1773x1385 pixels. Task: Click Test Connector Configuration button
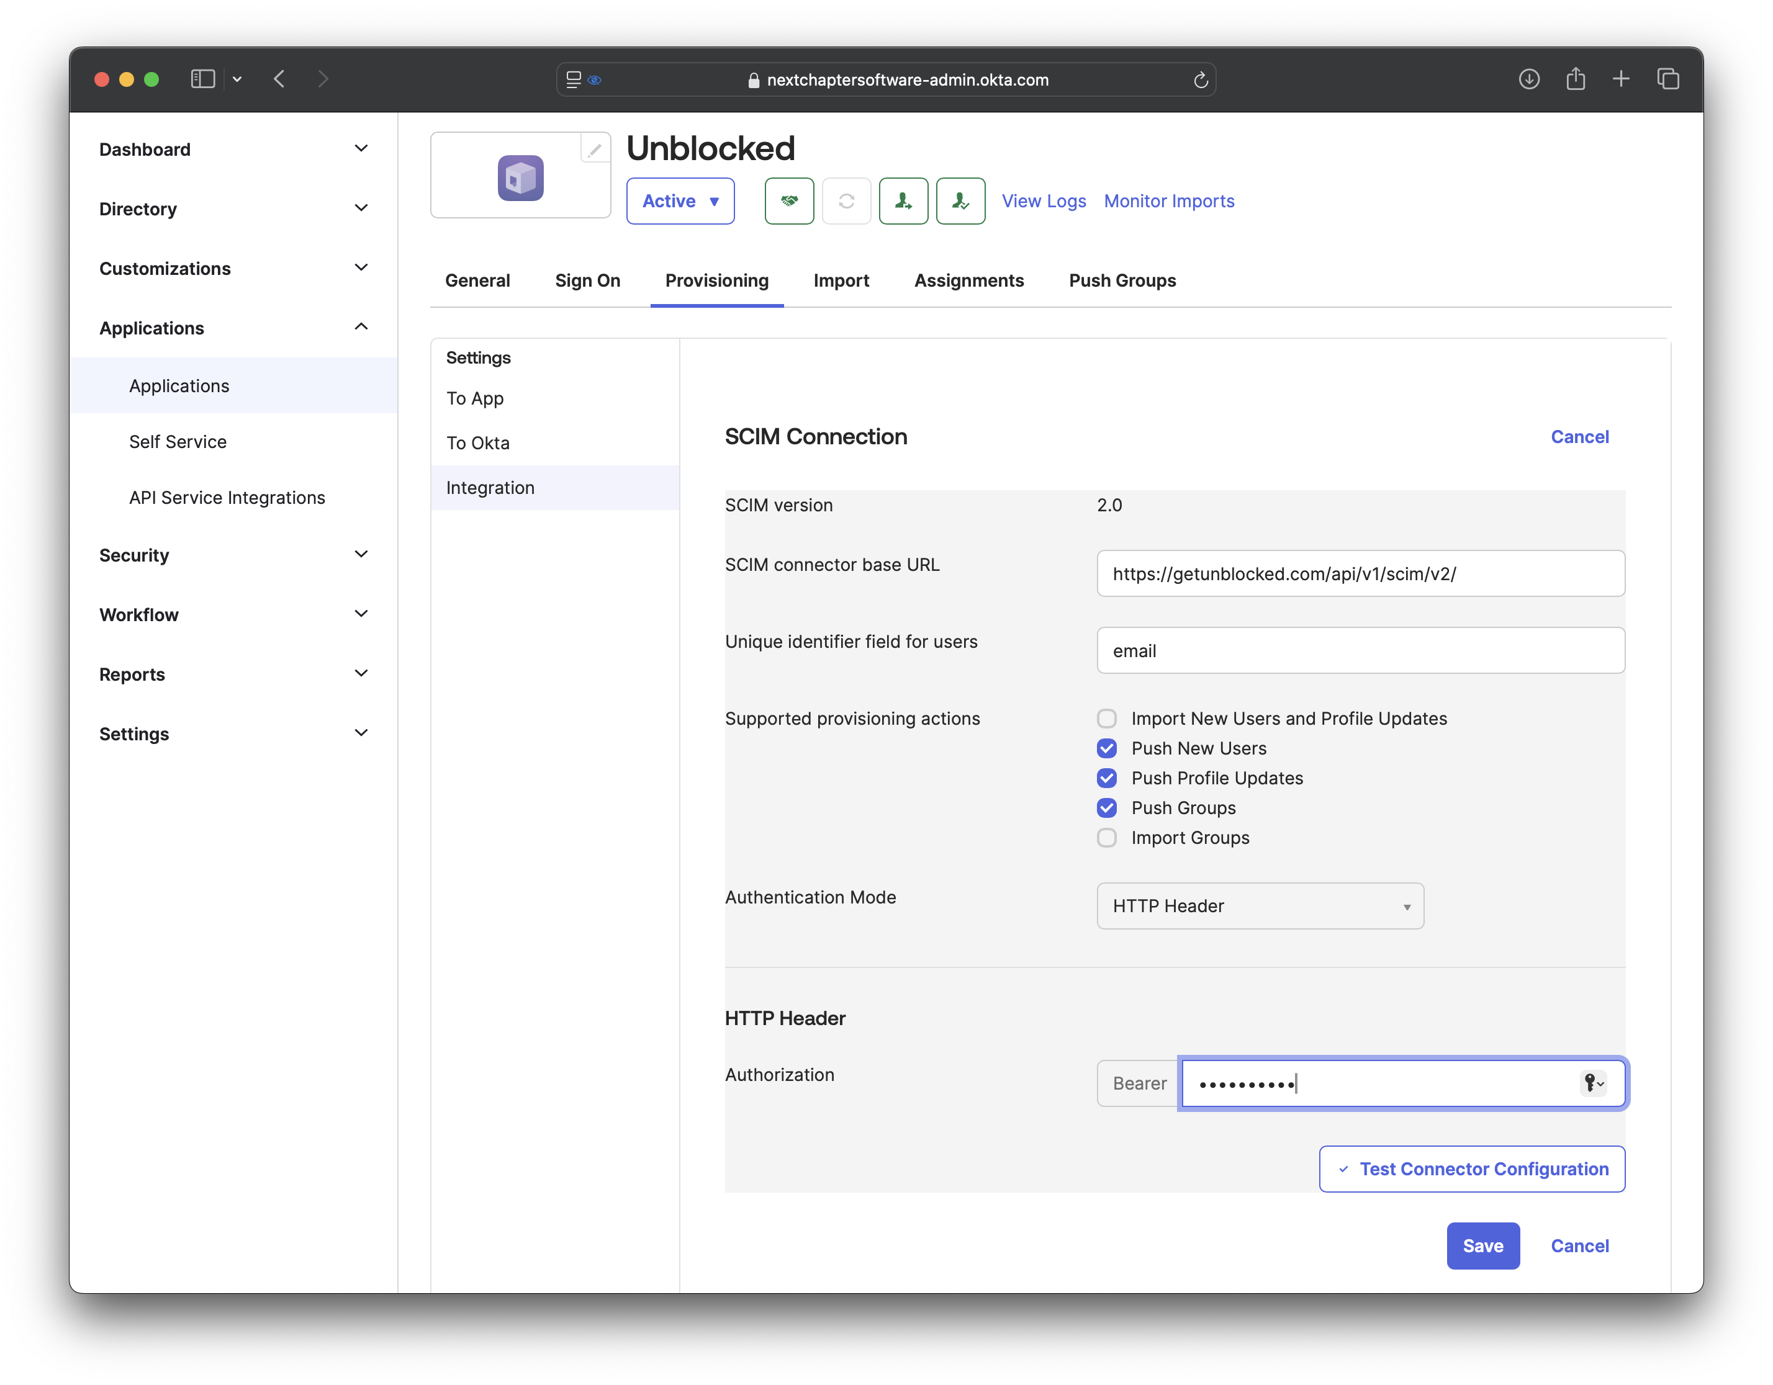click(x=1472, y=1168)
